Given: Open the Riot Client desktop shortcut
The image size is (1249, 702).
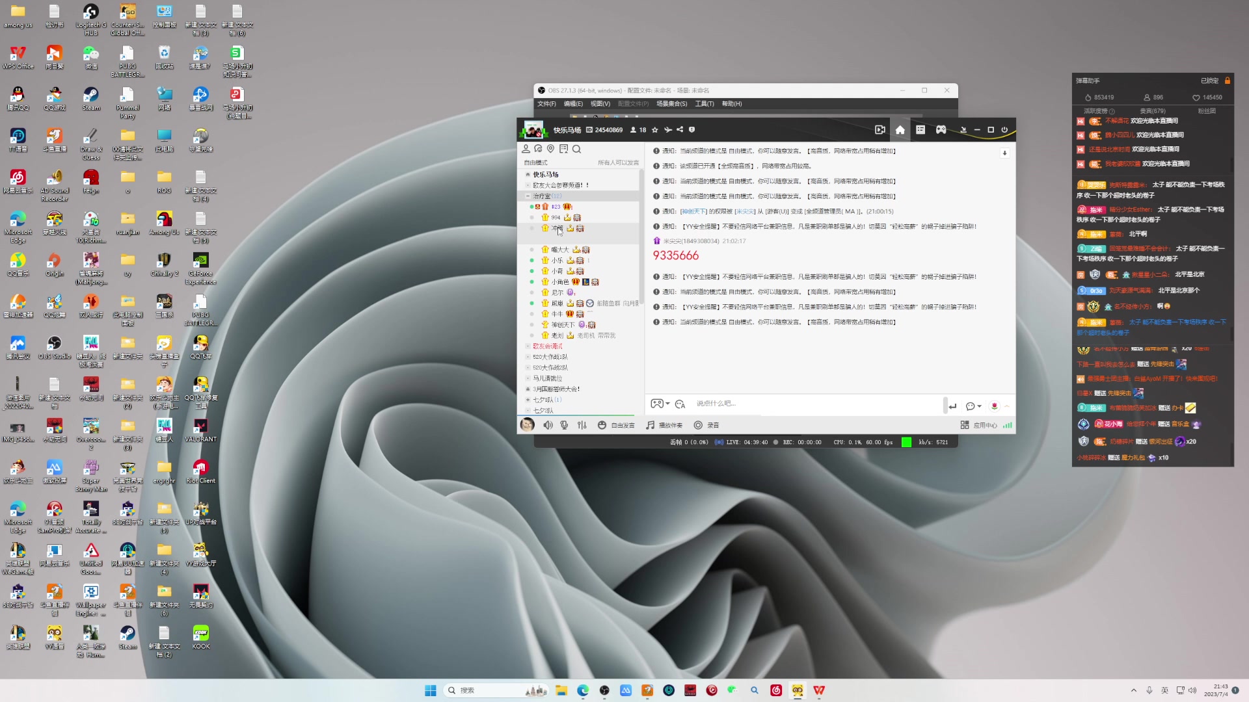Looking at the screenshot, I should 200,472.
